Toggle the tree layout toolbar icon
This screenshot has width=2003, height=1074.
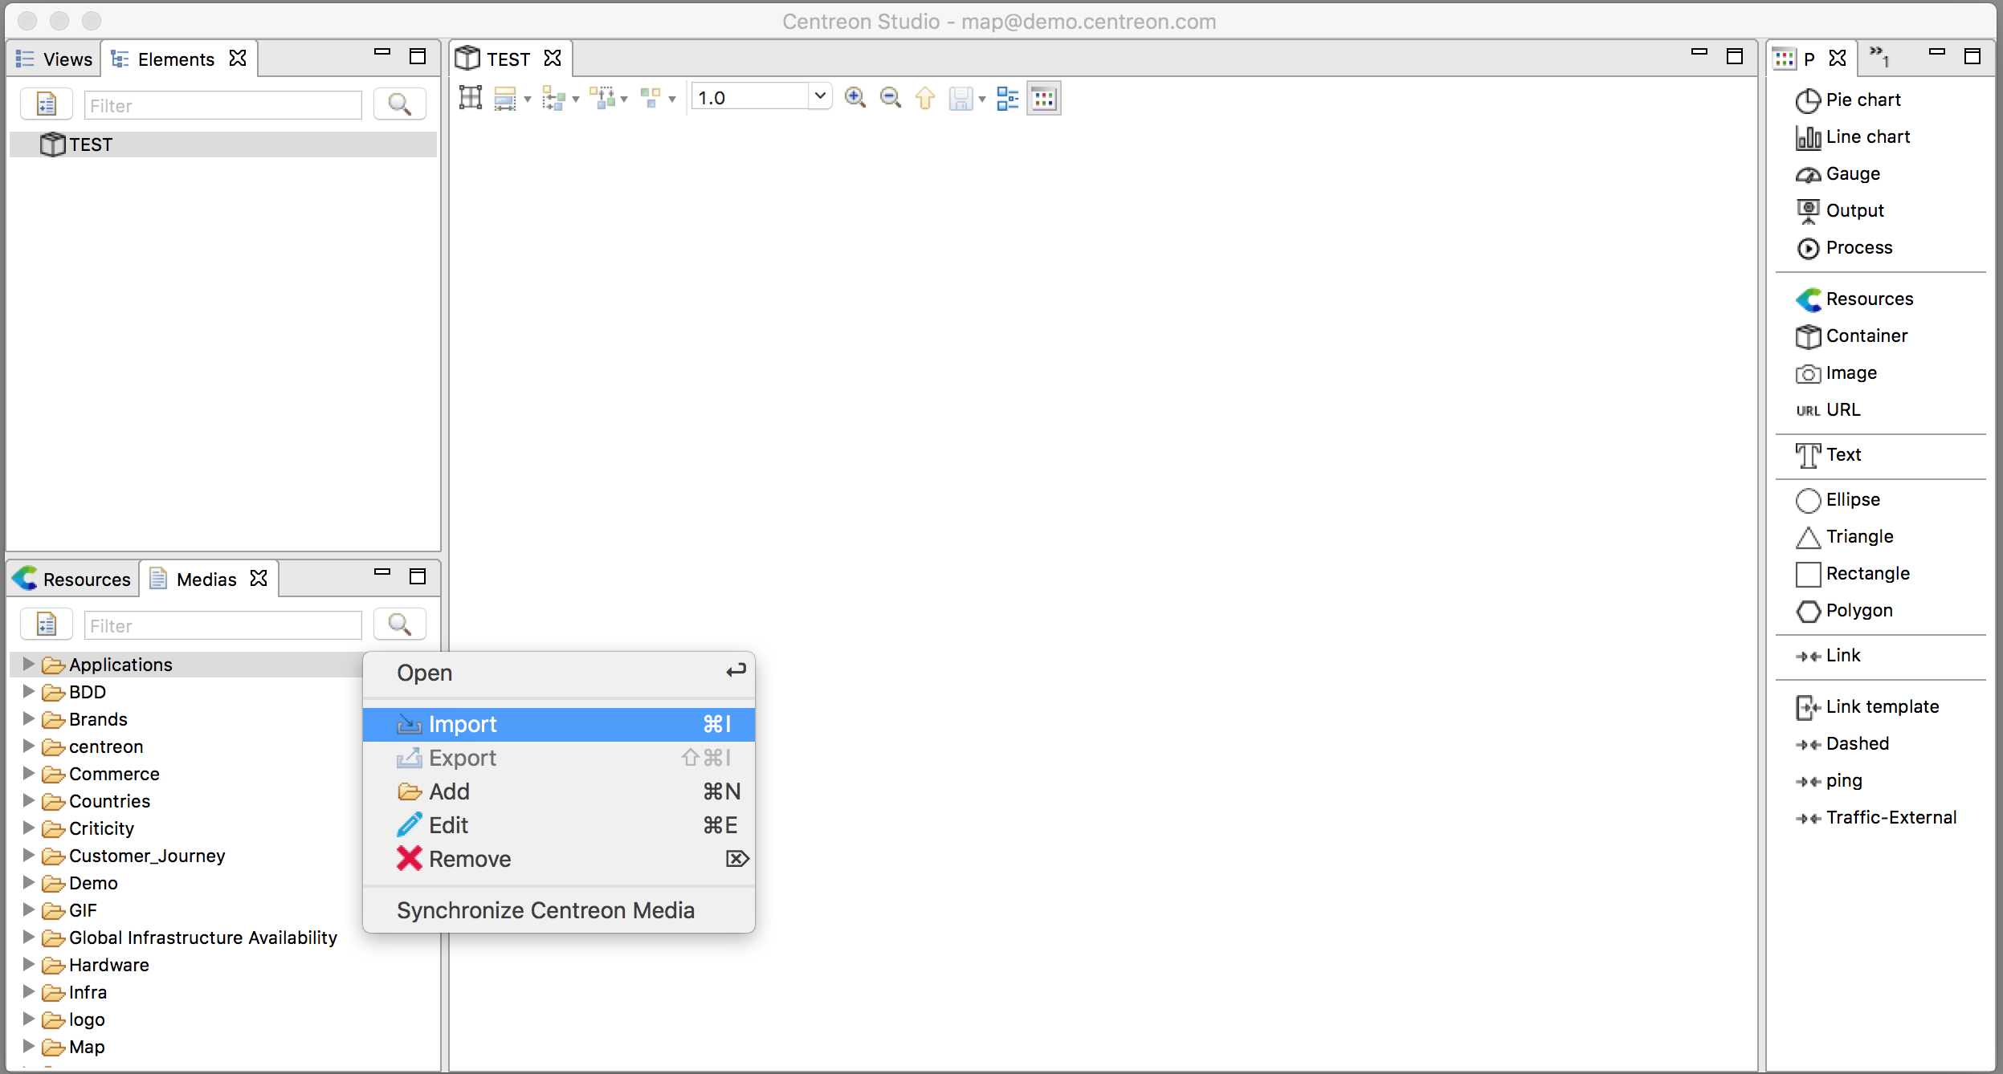(1007, 98)
